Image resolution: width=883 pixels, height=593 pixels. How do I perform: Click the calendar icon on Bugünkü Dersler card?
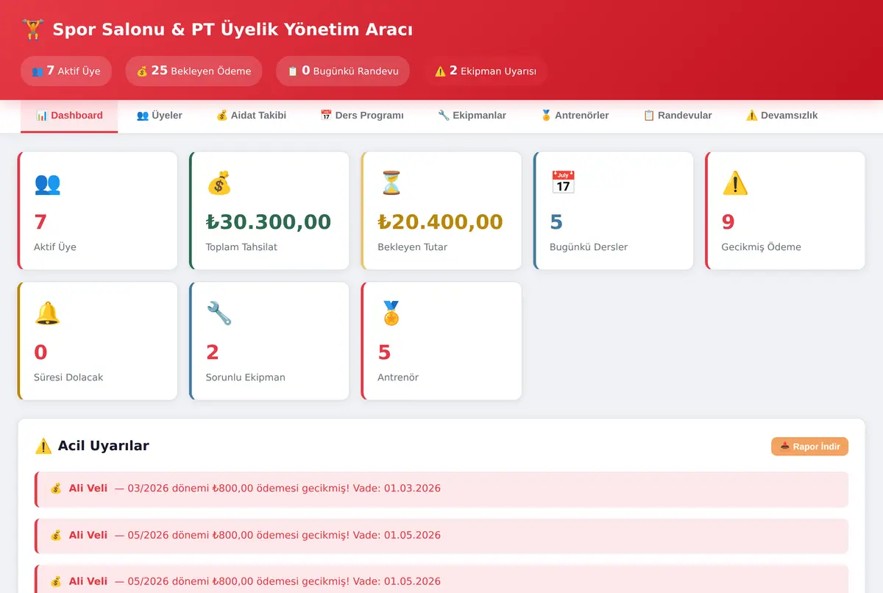(563, 183)
